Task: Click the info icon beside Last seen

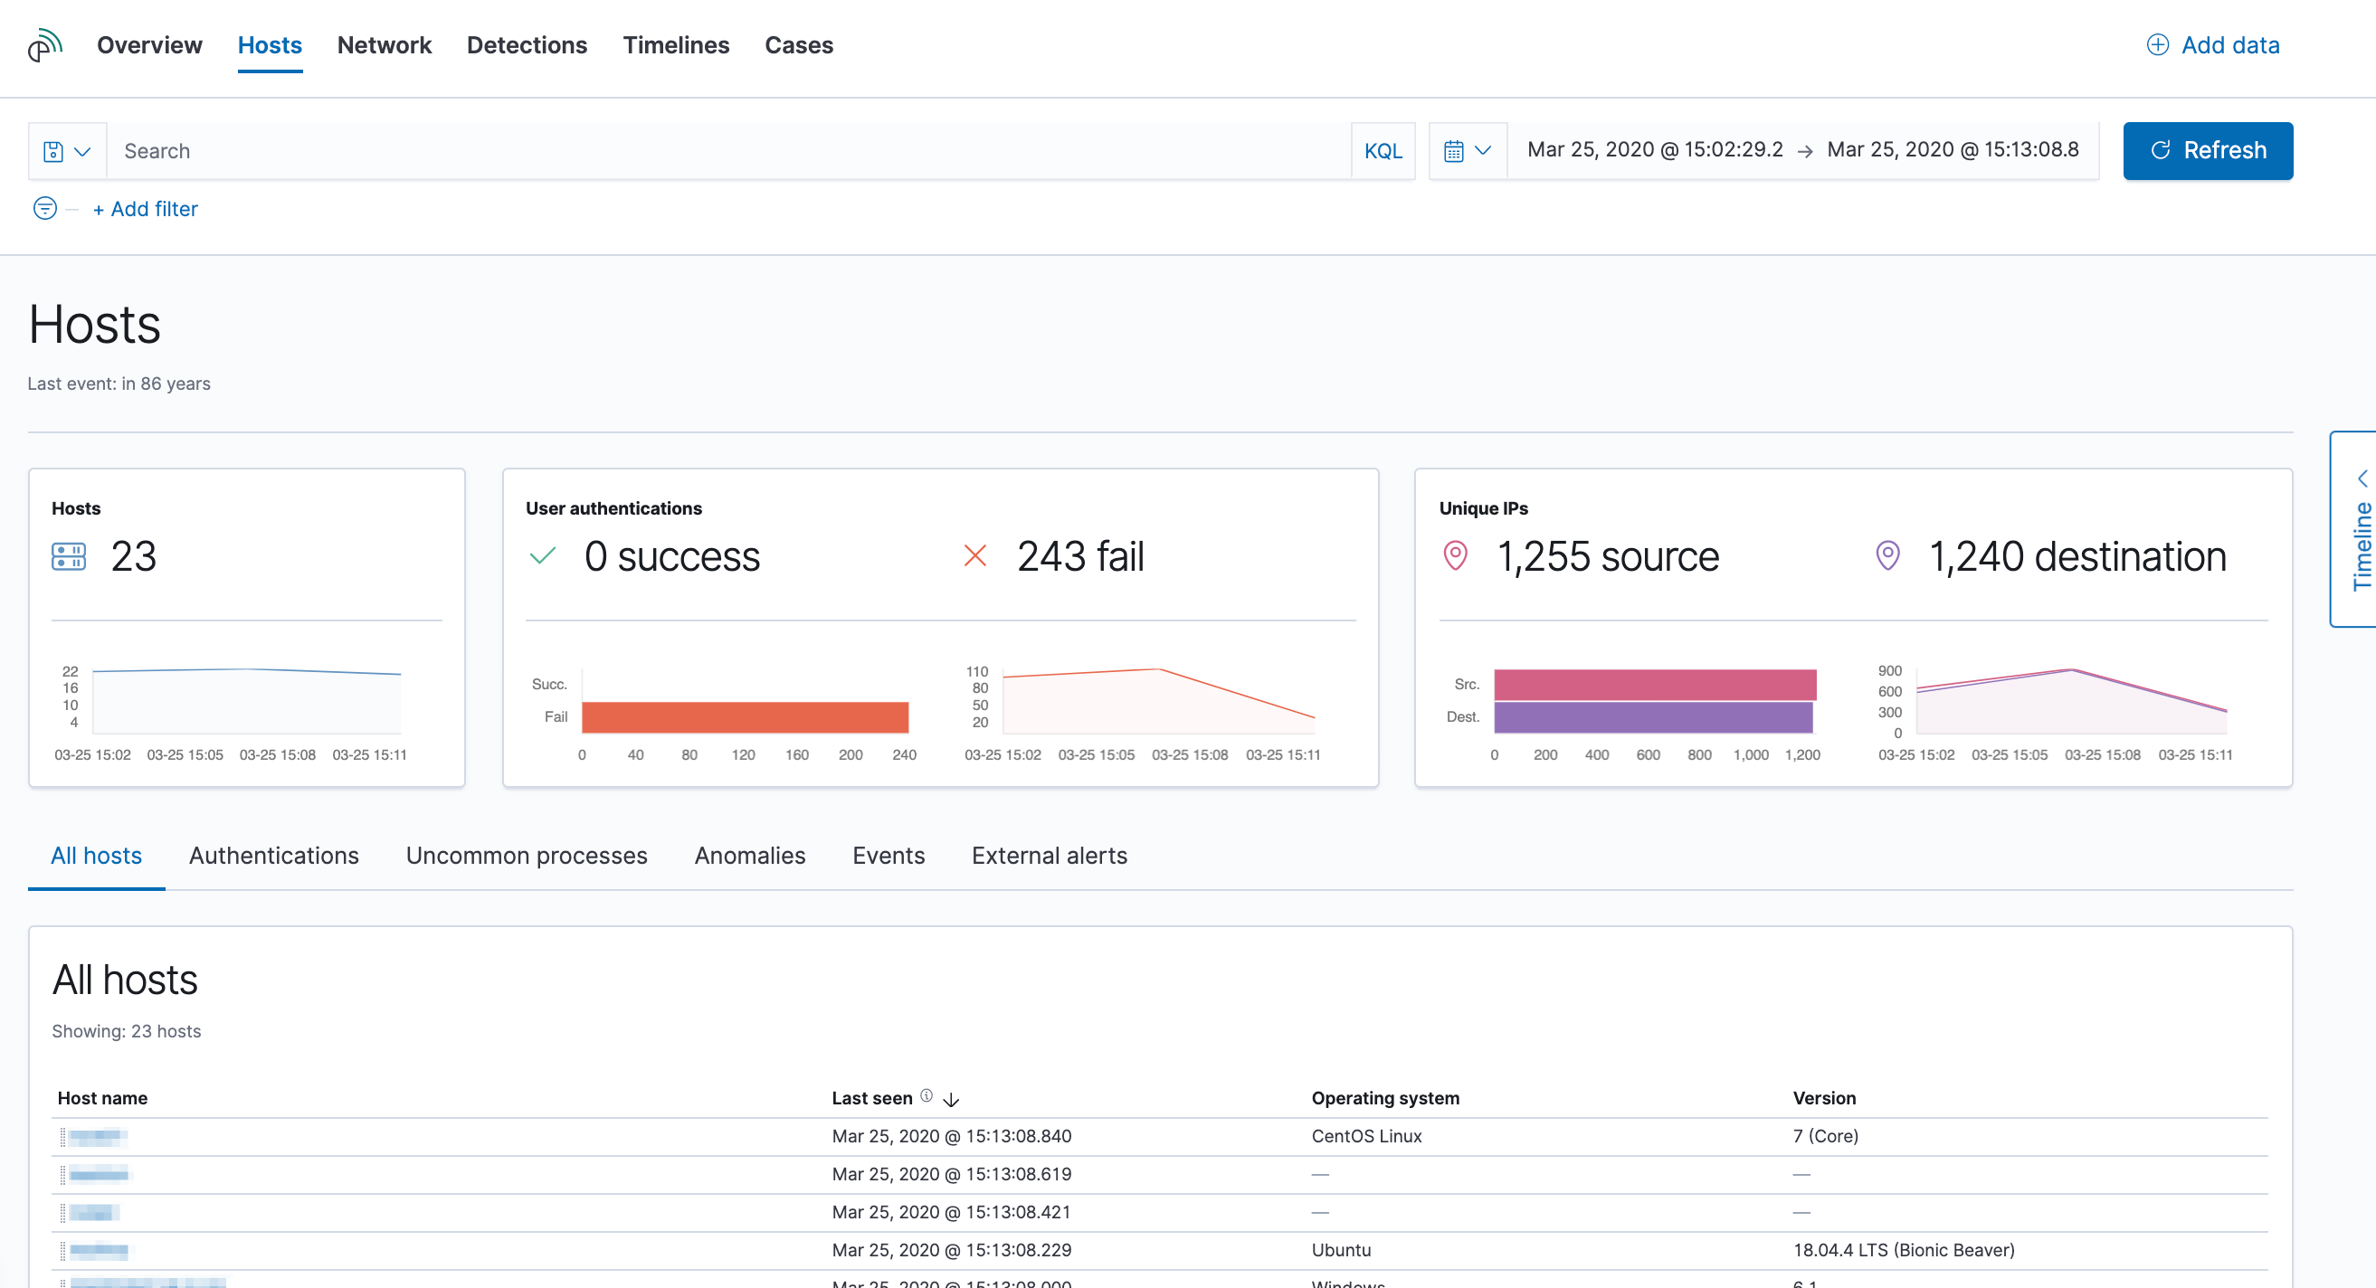Action: (x=925, y=1095)
